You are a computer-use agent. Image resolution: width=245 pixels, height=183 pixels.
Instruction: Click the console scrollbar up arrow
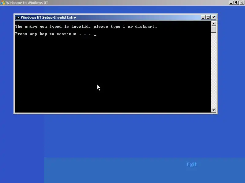pos(213,23)
